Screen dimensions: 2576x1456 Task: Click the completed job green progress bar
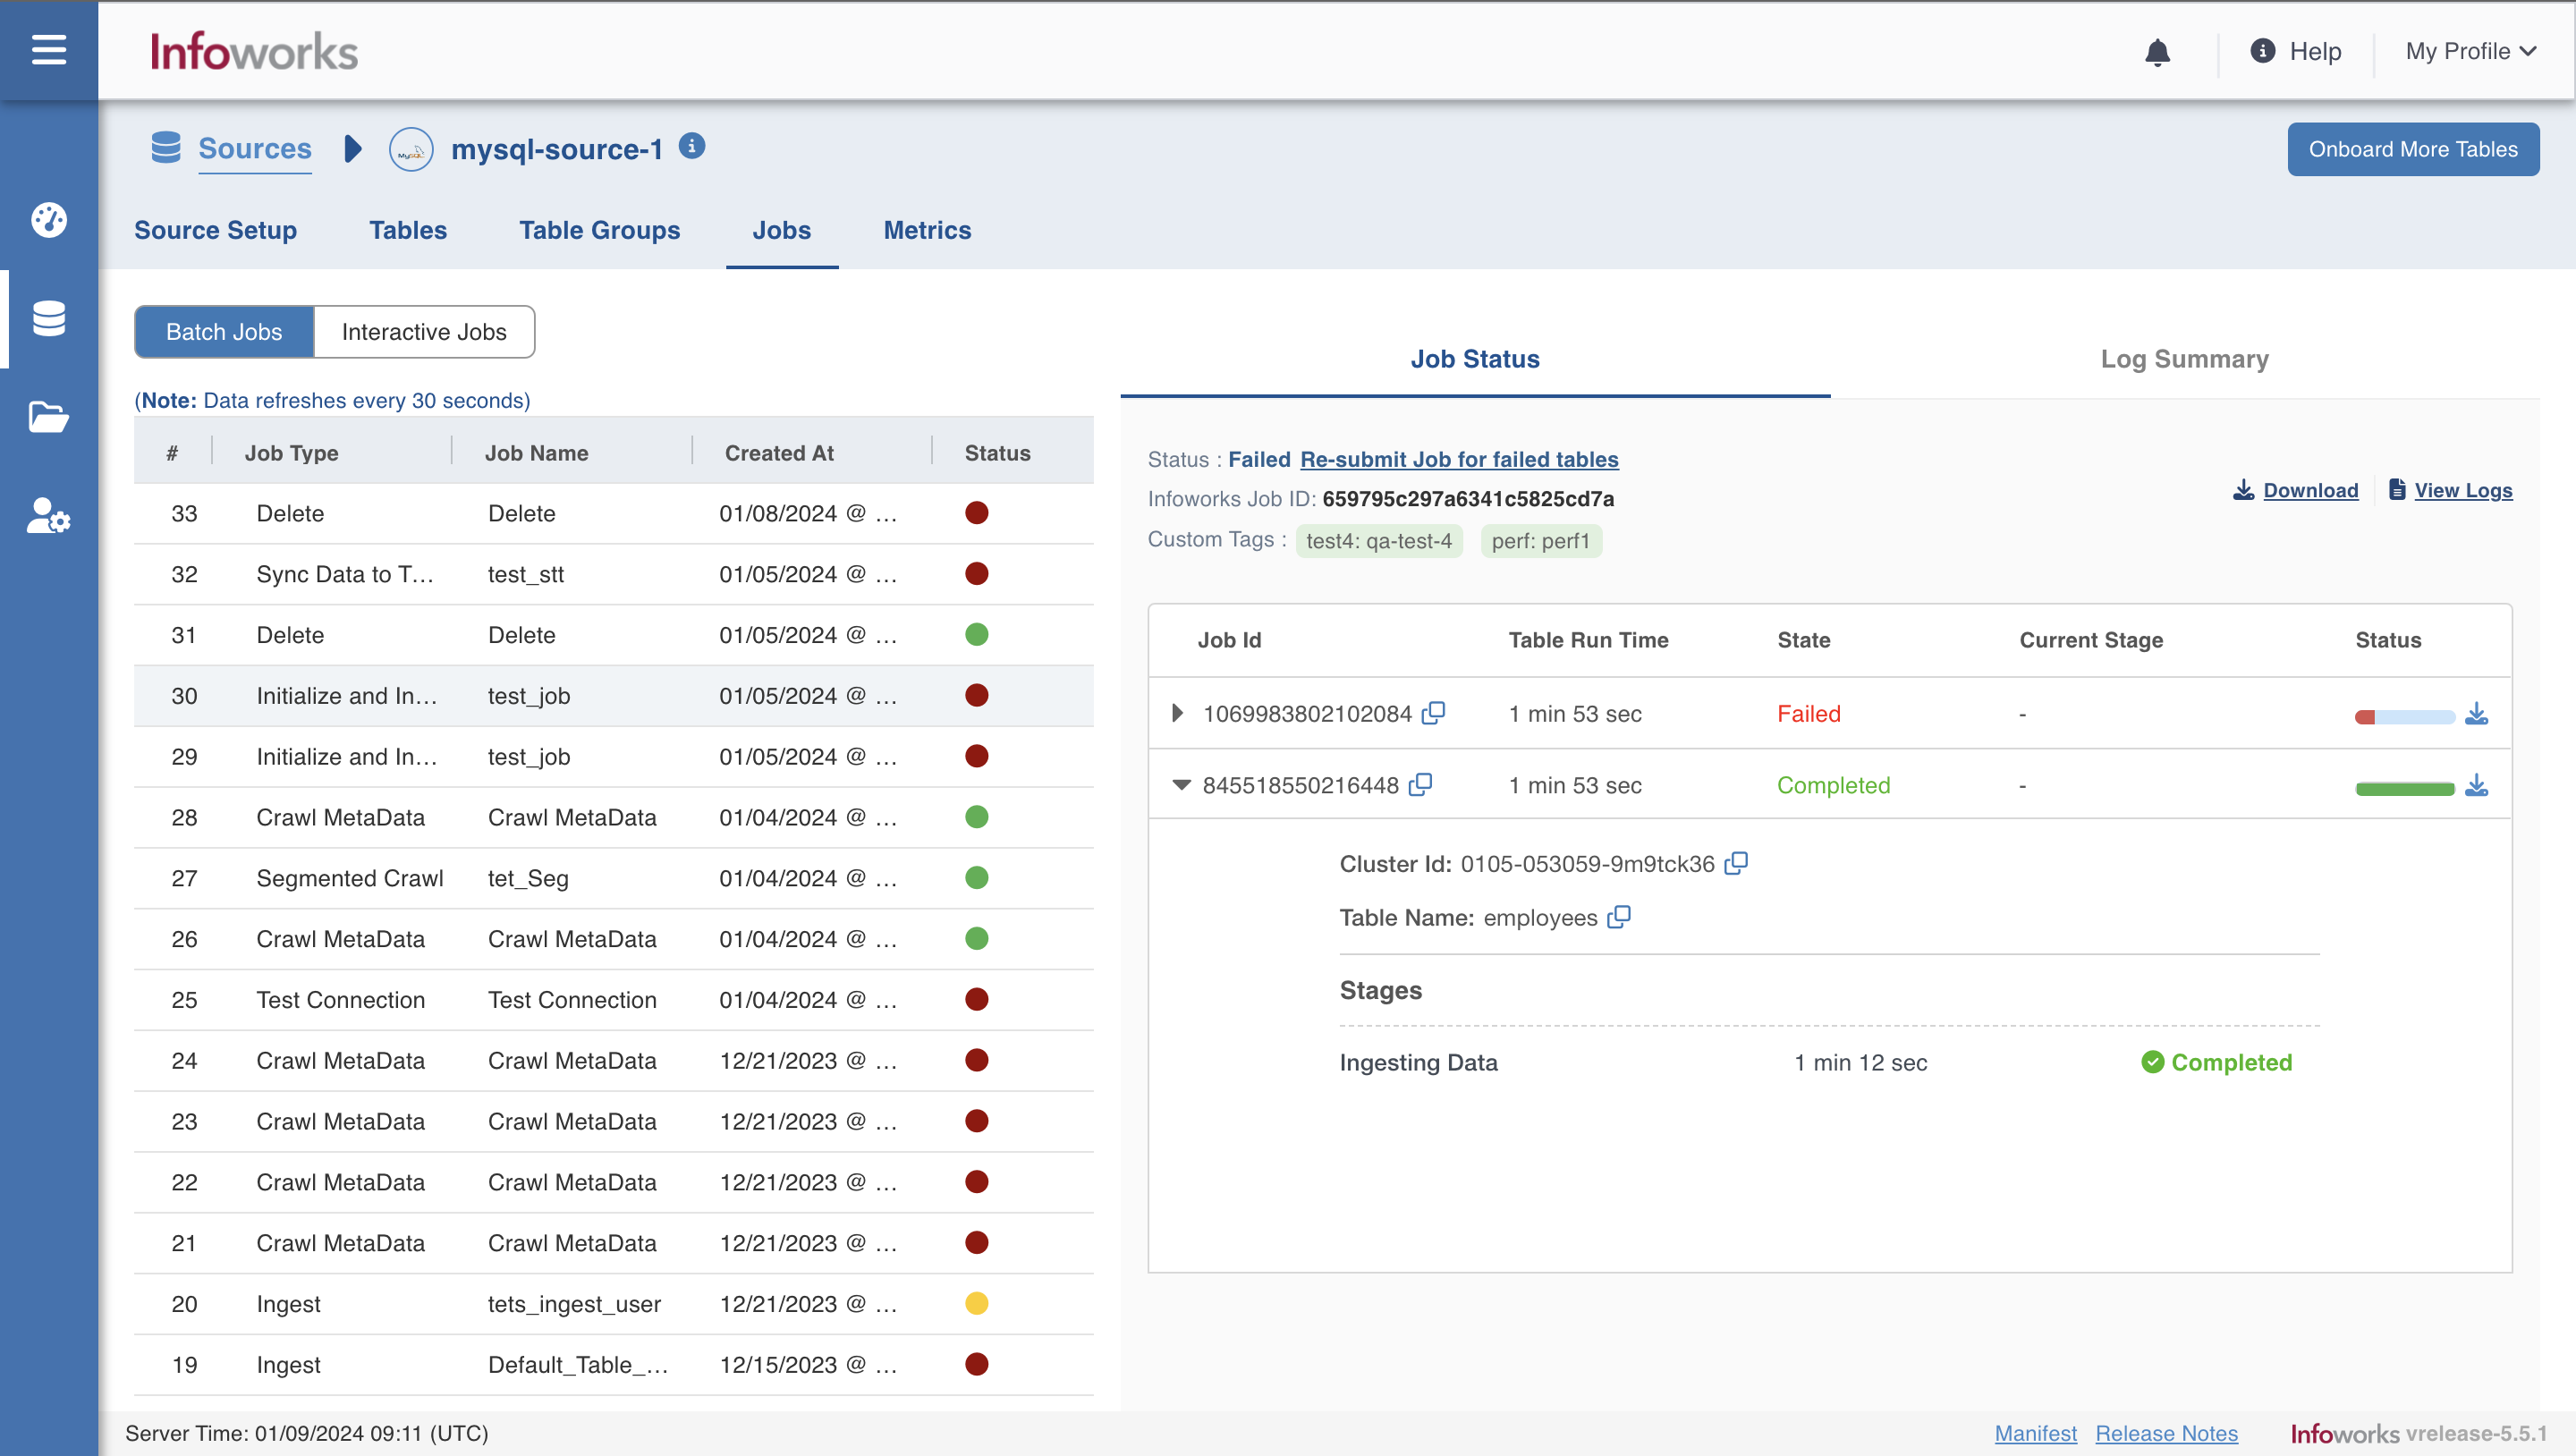[x=2404, y=788]
